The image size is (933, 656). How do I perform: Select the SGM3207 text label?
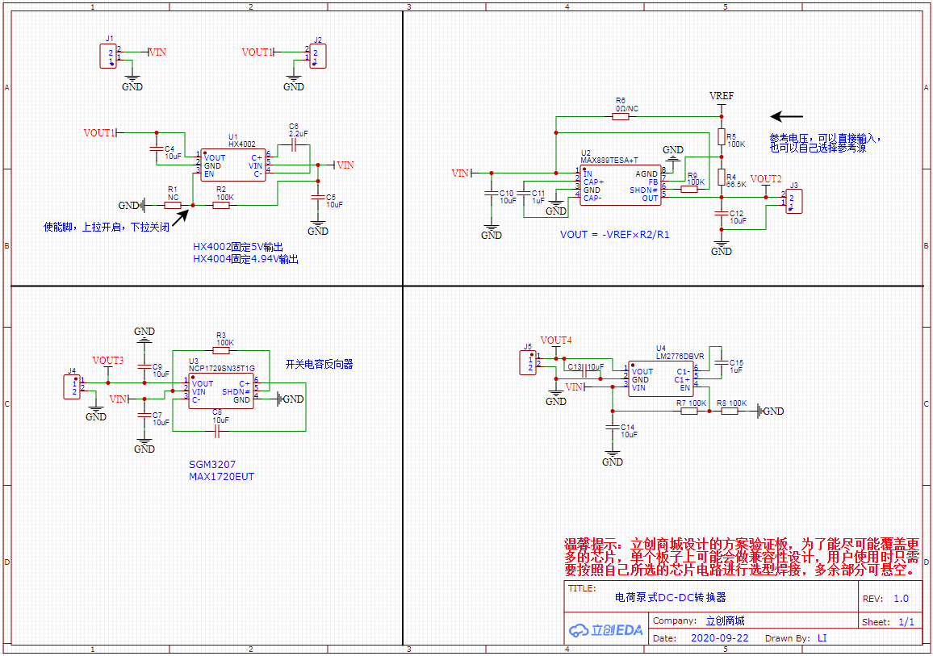pyautogui.click(x=212, y=465)
